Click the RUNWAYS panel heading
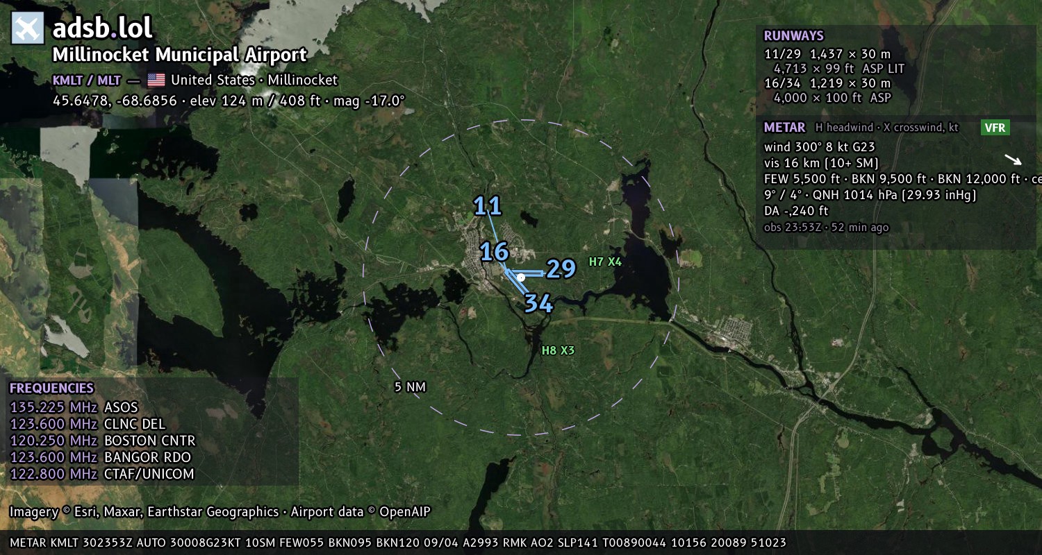The width and height of the screenshot is (1042, 555). (x=794, y=36)
